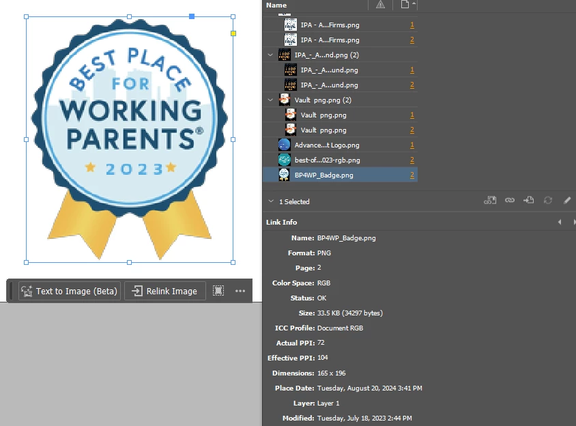Screen dimensions: 576x426
Task: Click the yellow live corners handle on frame
Action: point(233,33)
